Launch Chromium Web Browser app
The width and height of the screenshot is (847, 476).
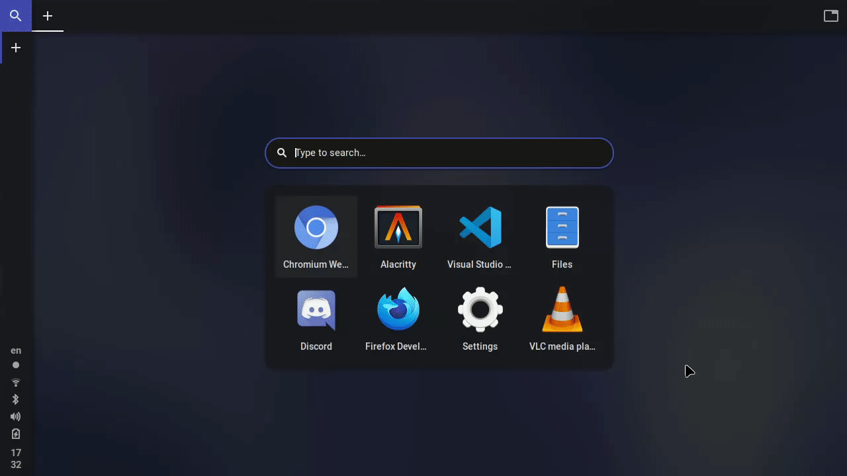coord(316,237)
